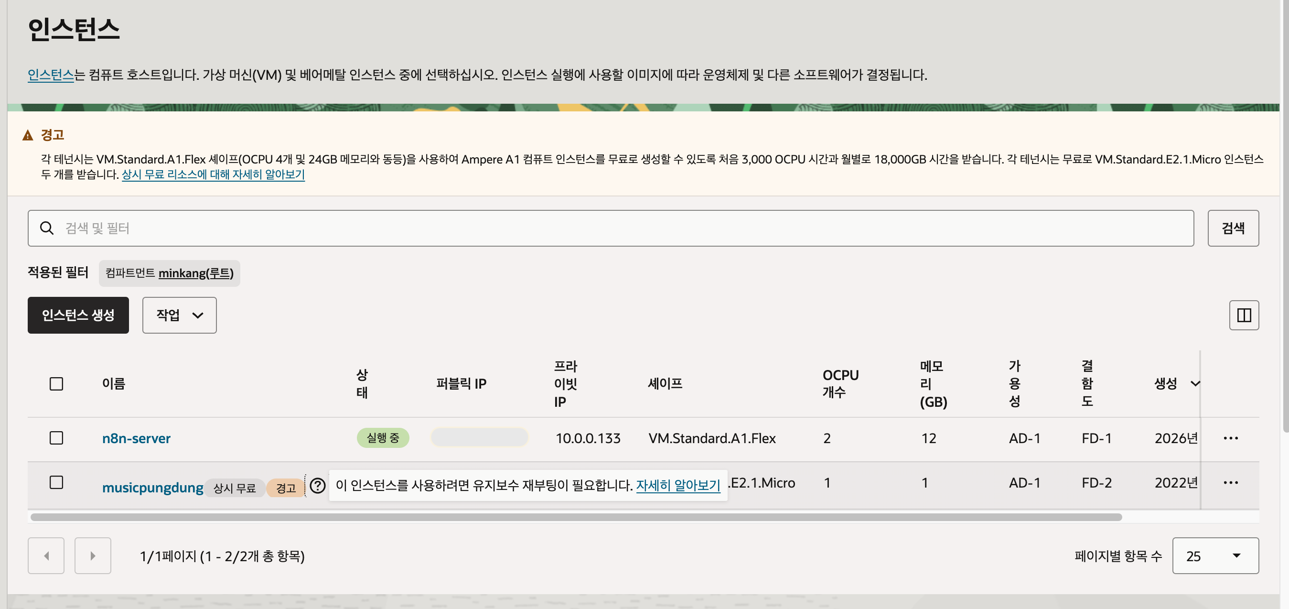Screen dimensions: 1289x609
Task: Check the musicpungdung row checkbox
Action: [x=56, y=482]
